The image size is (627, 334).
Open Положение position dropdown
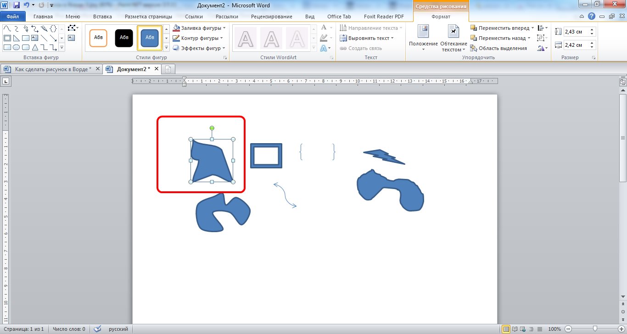pos(423,38)
